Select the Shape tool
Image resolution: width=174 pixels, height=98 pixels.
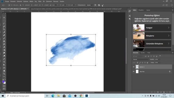(x=4, y=68)
